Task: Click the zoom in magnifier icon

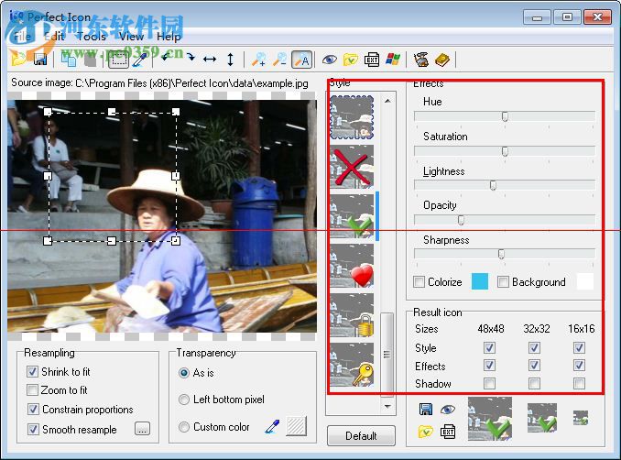Action: pyautogui.click(x=259, y=60)
